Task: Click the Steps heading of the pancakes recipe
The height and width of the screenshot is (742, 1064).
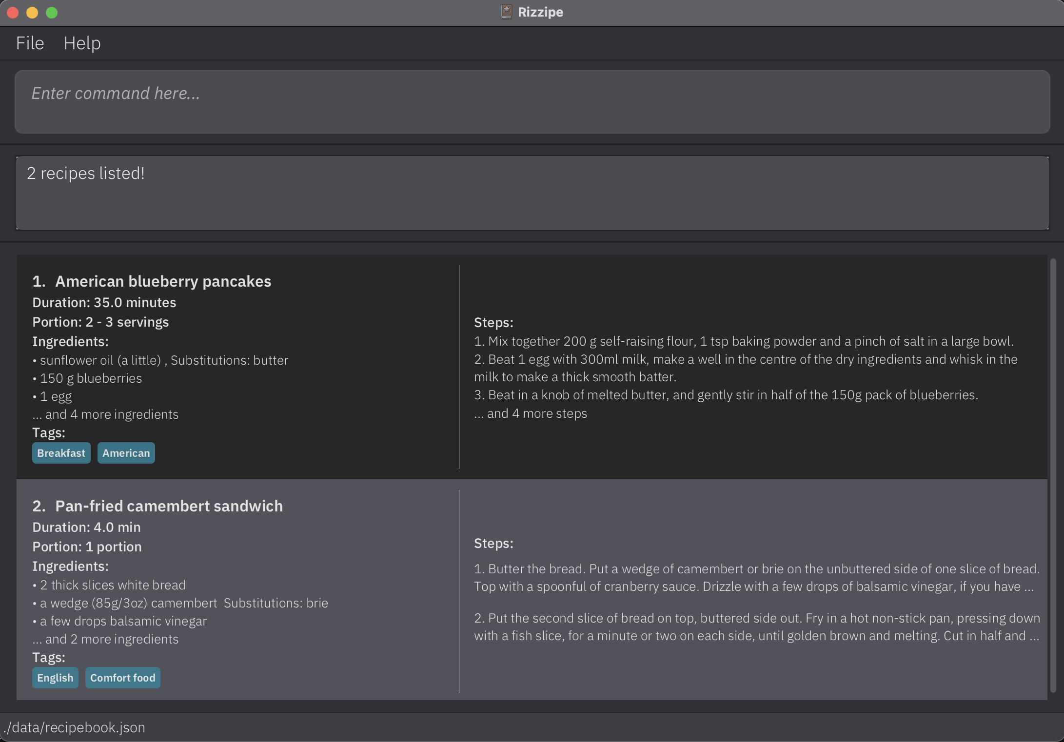Action: (493, 322)
